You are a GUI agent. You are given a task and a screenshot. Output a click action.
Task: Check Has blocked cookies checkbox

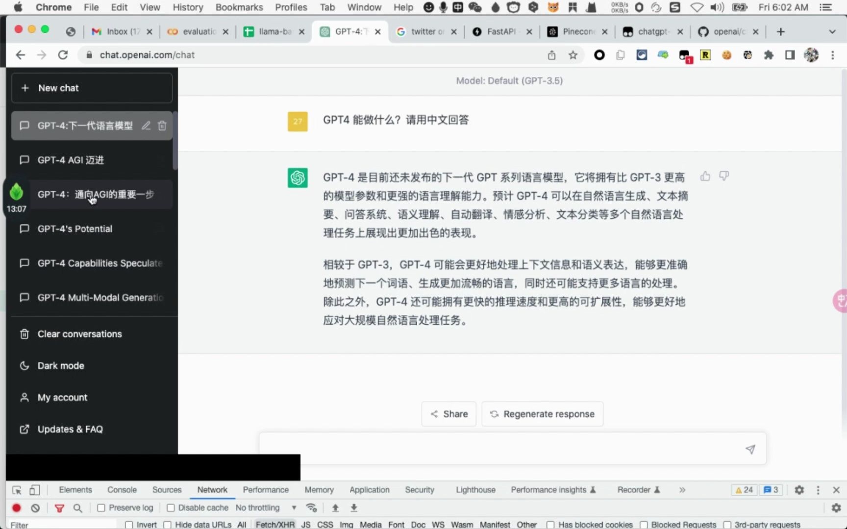[x=550, y=525]
